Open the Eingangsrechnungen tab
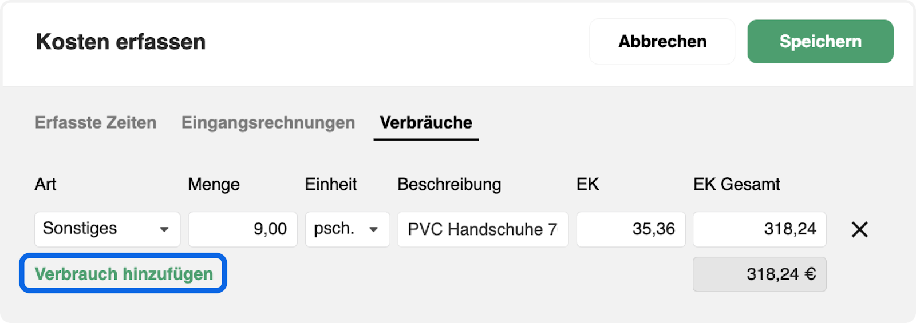 coord(268,122)
